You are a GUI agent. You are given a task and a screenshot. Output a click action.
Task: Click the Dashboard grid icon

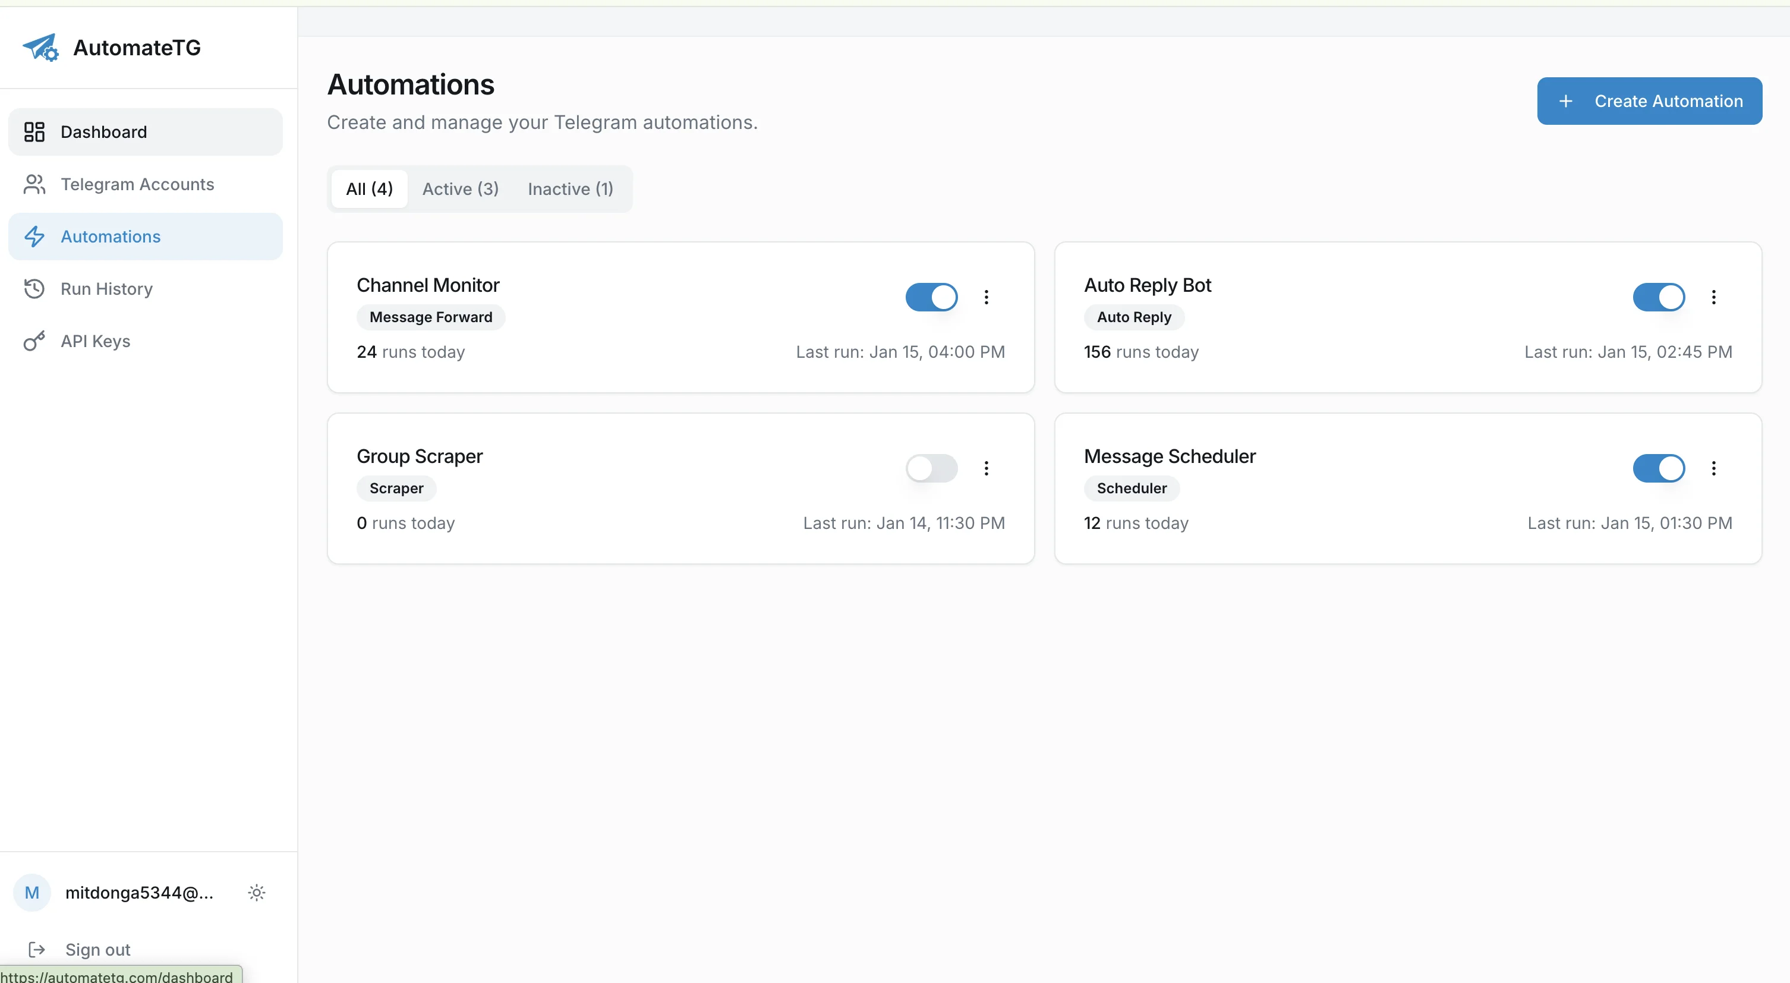34,132
